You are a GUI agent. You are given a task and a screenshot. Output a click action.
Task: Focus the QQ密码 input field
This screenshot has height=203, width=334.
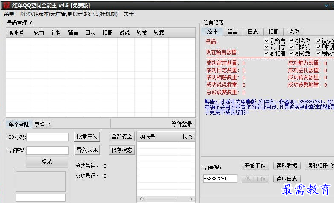pos(47,150)
